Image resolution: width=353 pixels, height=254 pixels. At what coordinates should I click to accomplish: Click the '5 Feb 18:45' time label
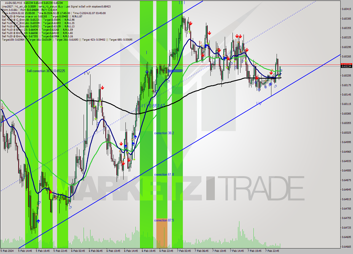[43, 251]
